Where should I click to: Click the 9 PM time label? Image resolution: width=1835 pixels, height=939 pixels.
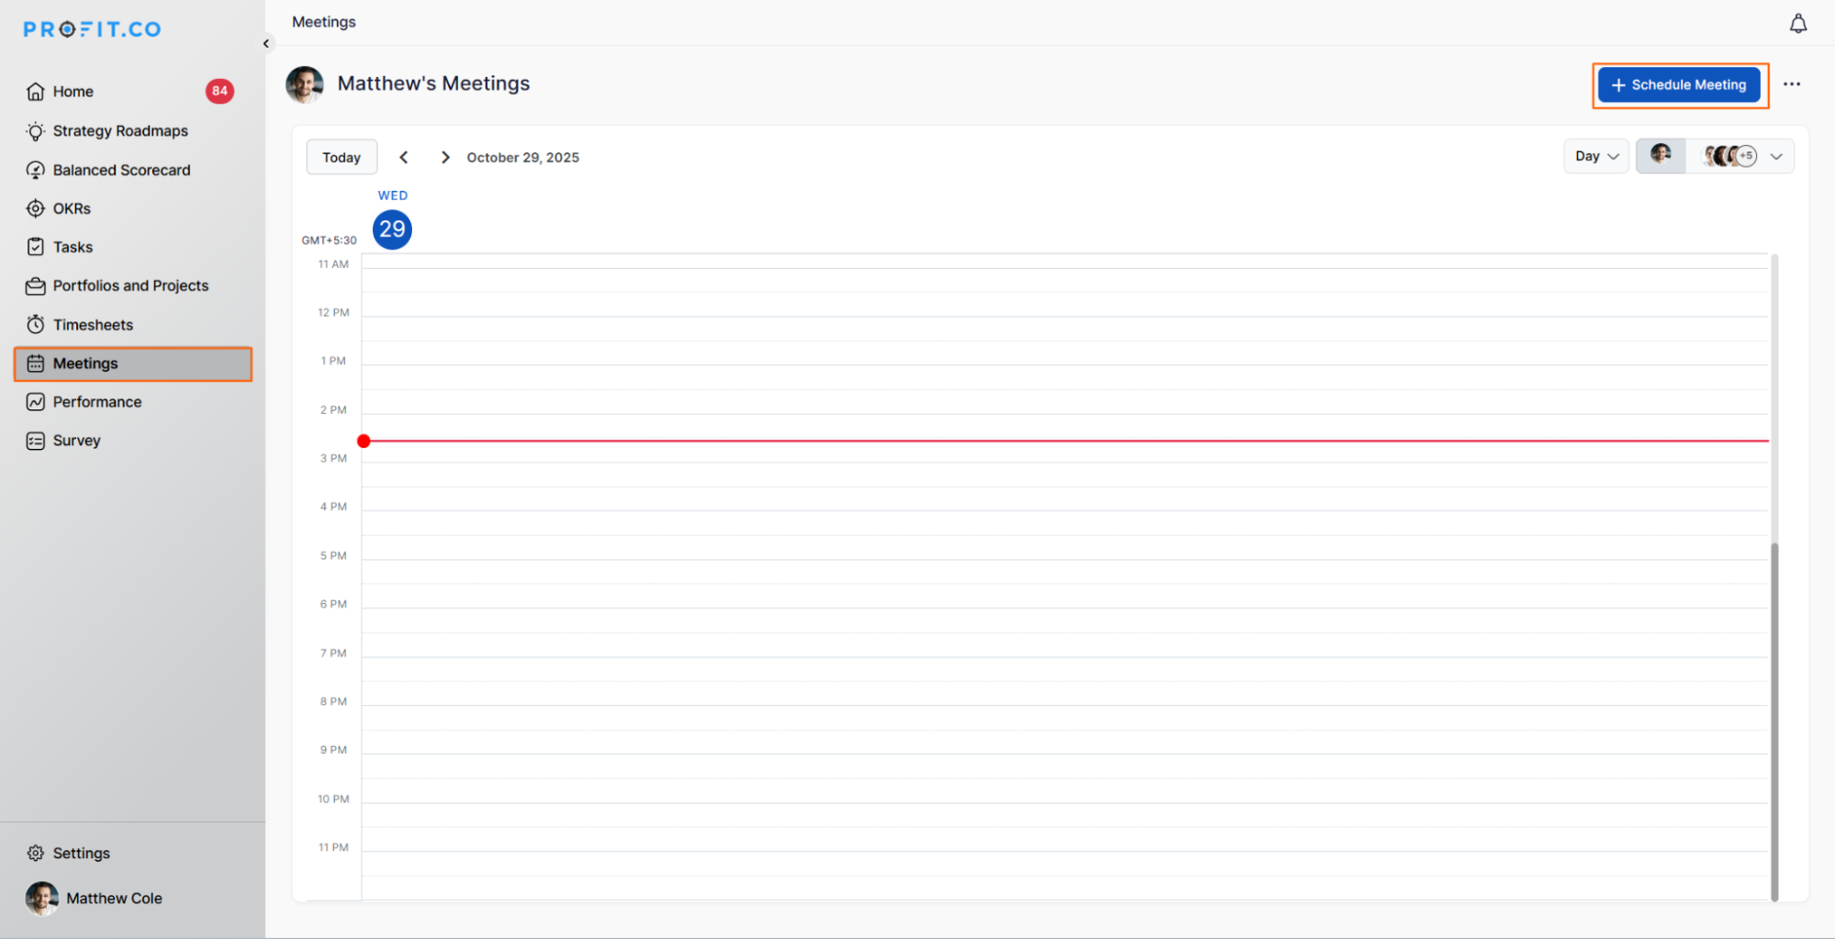(333, 751)
